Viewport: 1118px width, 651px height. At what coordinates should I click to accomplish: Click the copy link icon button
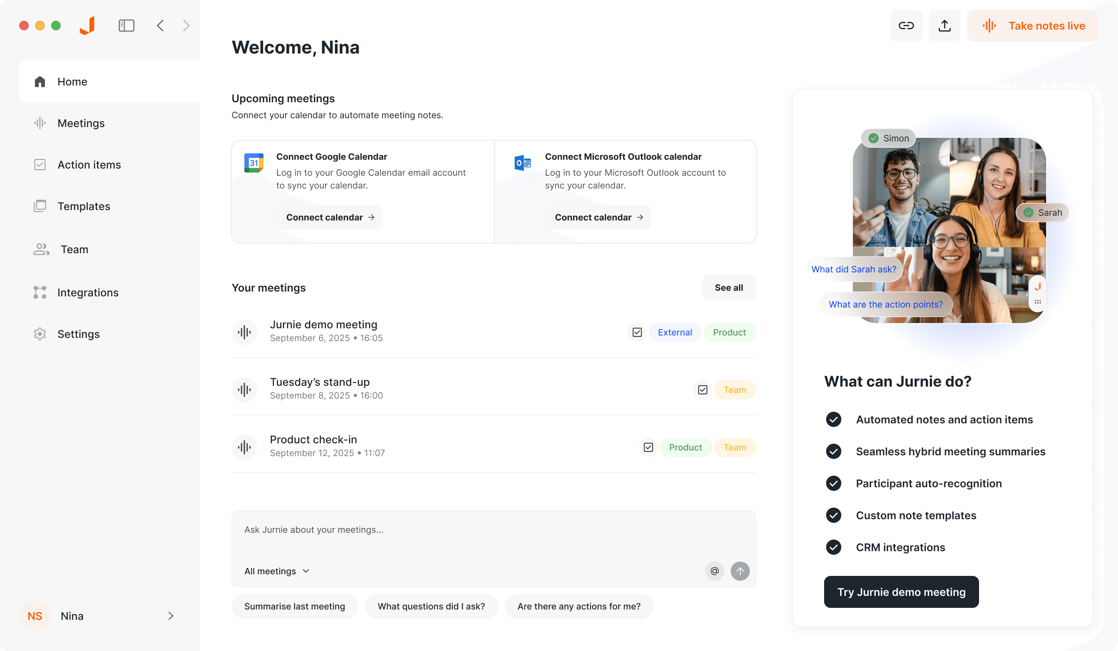tap(906, 26)
